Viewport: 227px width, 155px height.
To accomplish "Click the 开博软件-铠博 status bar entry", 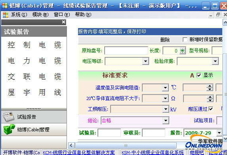I will point(21,152).
